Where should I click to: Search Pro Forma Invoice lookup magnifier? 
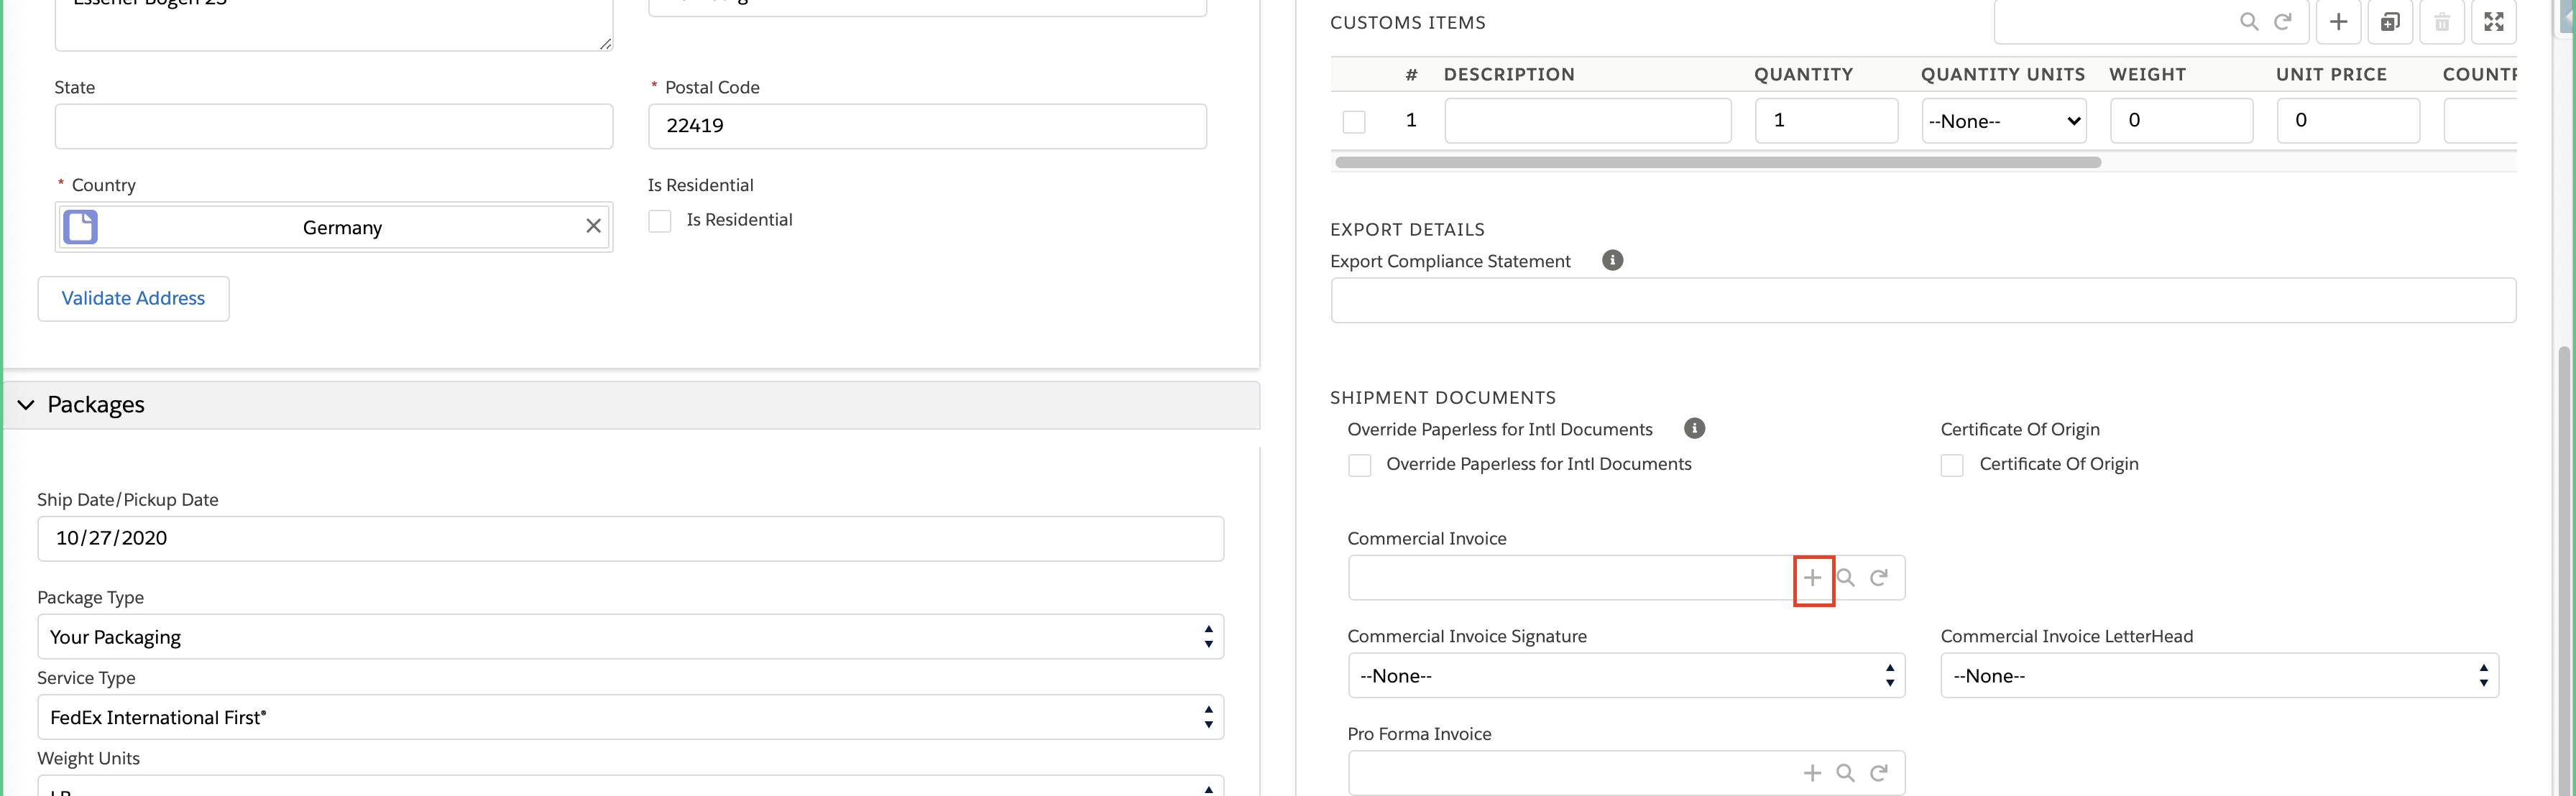[x=1846, y=773]
